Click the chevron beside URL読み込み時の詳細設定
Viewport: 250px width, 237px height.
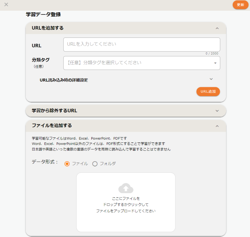tap(211, 79)
